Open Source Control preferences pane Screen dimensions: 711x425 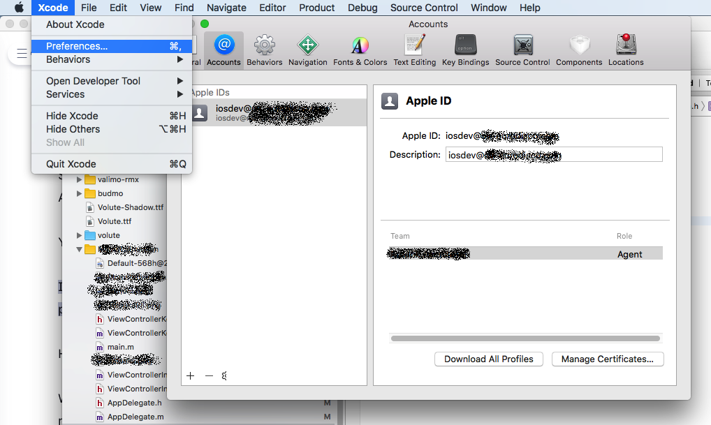click(522, 50)
